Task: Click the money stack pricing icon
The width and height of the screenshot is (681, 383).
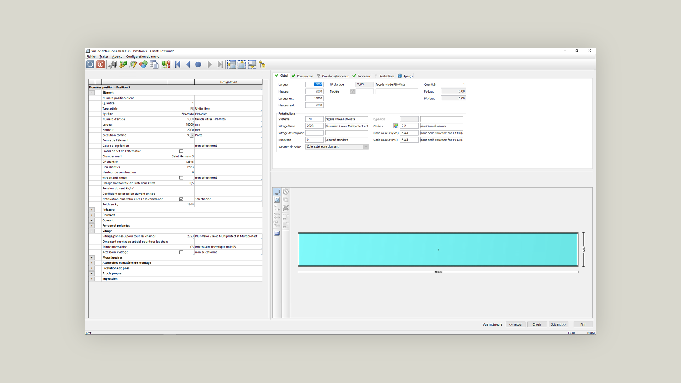Action: [x=123, y=65]
